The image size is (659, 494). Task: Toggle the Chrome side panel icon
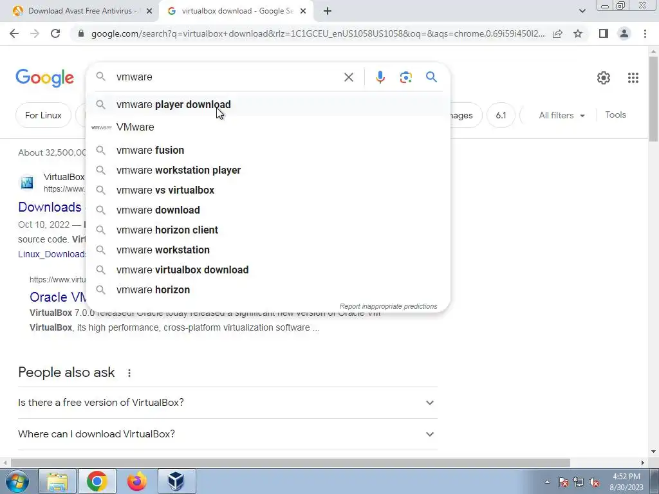(604, 33)
